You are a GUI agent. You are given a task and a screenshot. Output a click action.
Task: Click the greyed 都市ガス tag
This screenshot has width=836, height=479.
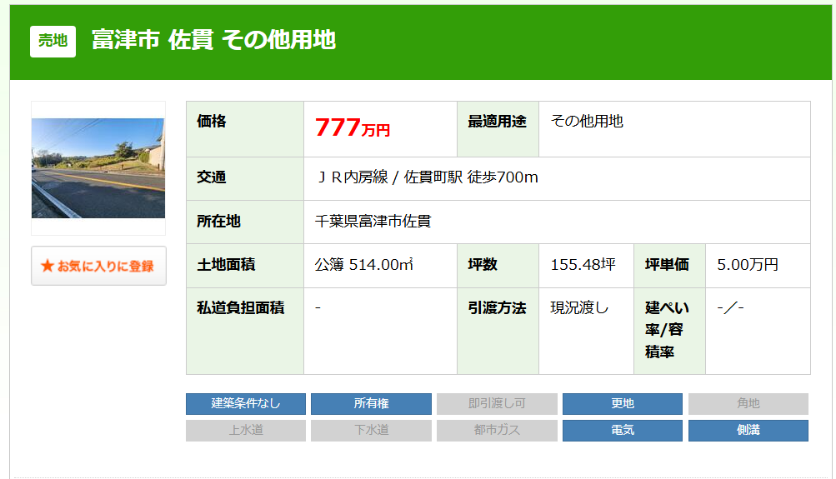click(x=497, y=431)
